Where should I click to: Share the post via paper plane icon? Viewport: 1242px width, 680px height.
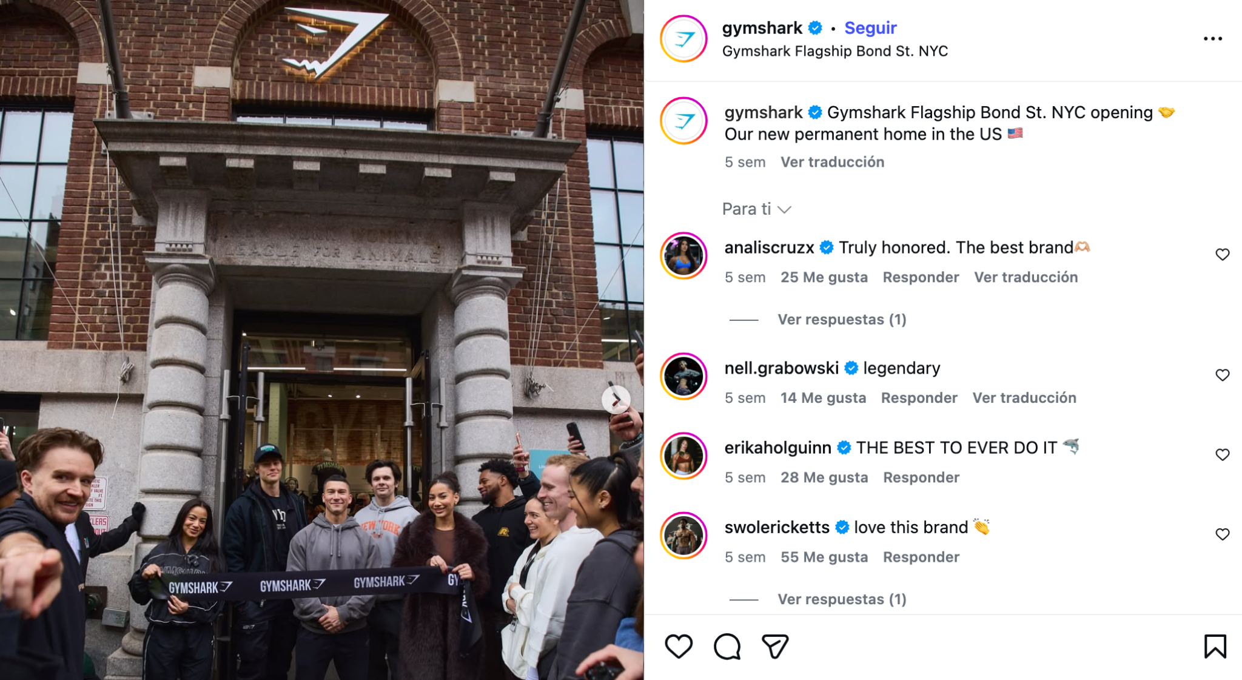point(775,646)
